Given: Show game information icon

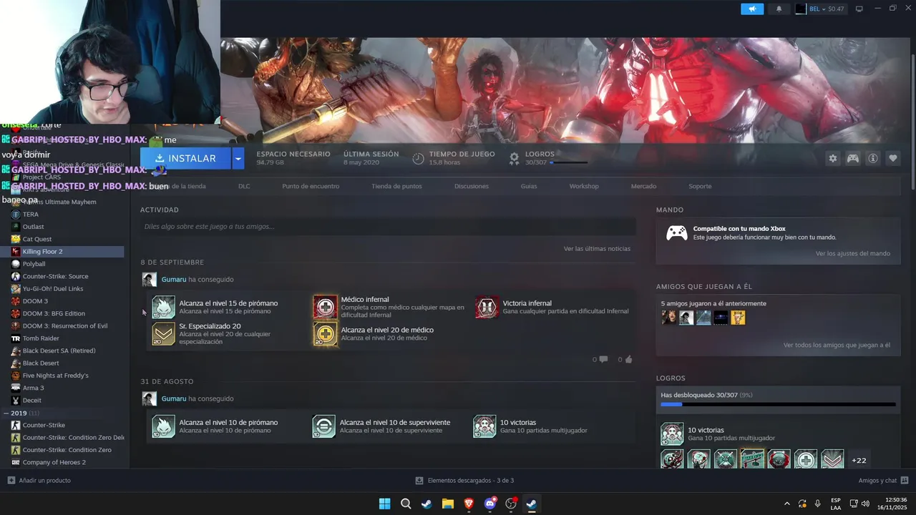Looking at the screenshot, I should 873,158.
